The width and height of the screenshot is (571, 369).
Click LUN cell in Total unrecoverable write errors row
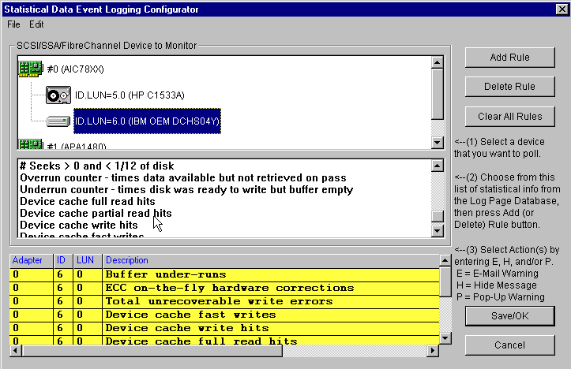click(x=88, y=301)
